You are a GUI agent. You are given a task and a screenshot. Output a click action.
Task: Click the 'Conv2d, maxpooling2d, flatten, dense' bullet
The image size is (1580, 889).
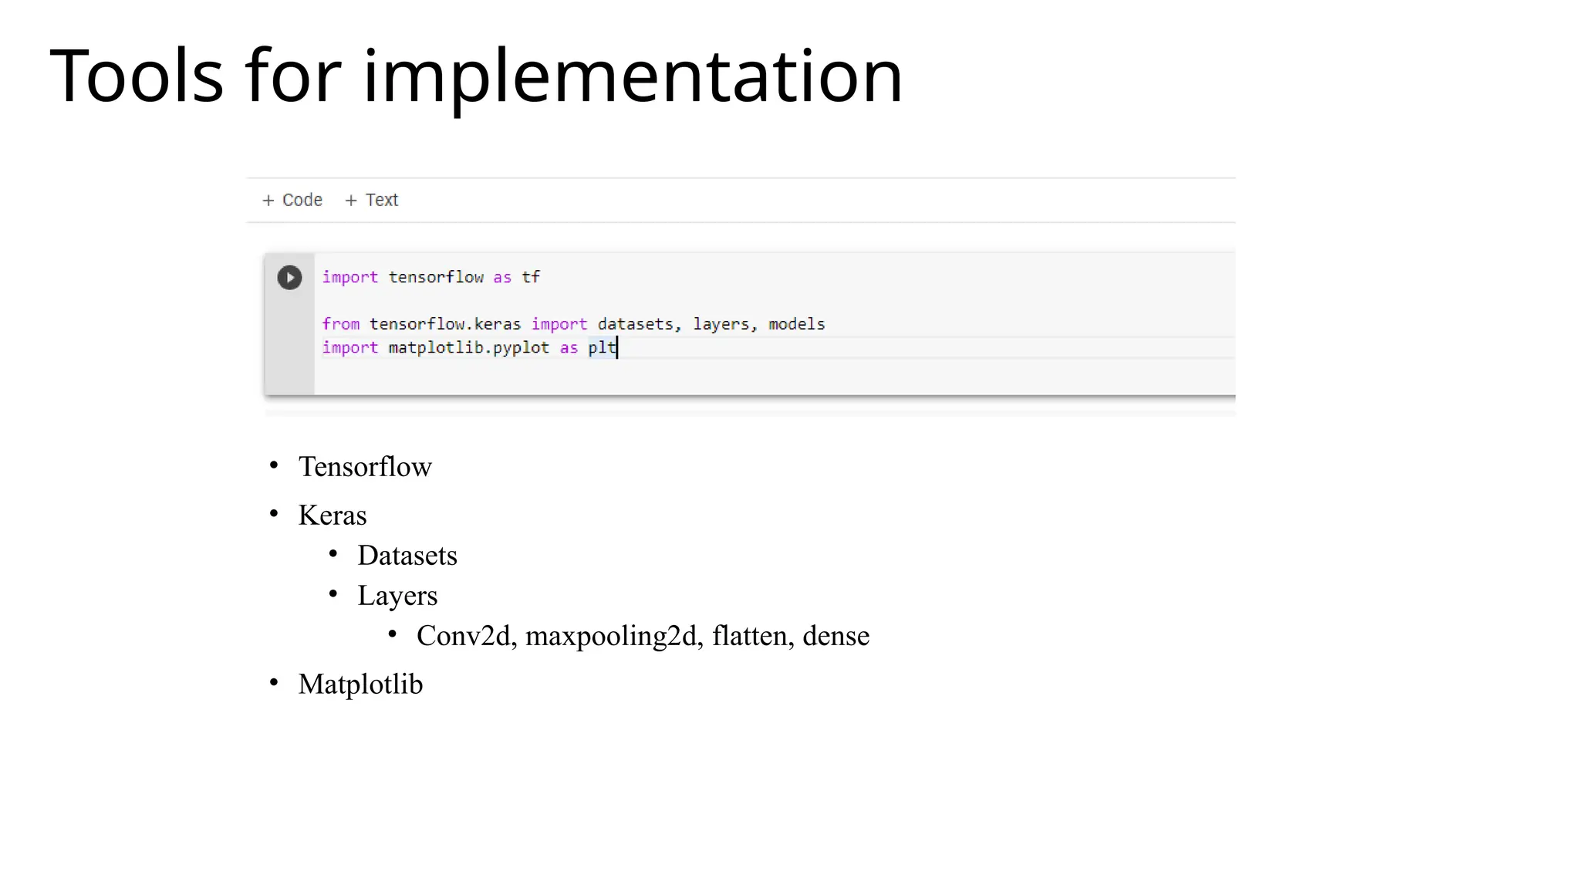[x=643, y=636]
